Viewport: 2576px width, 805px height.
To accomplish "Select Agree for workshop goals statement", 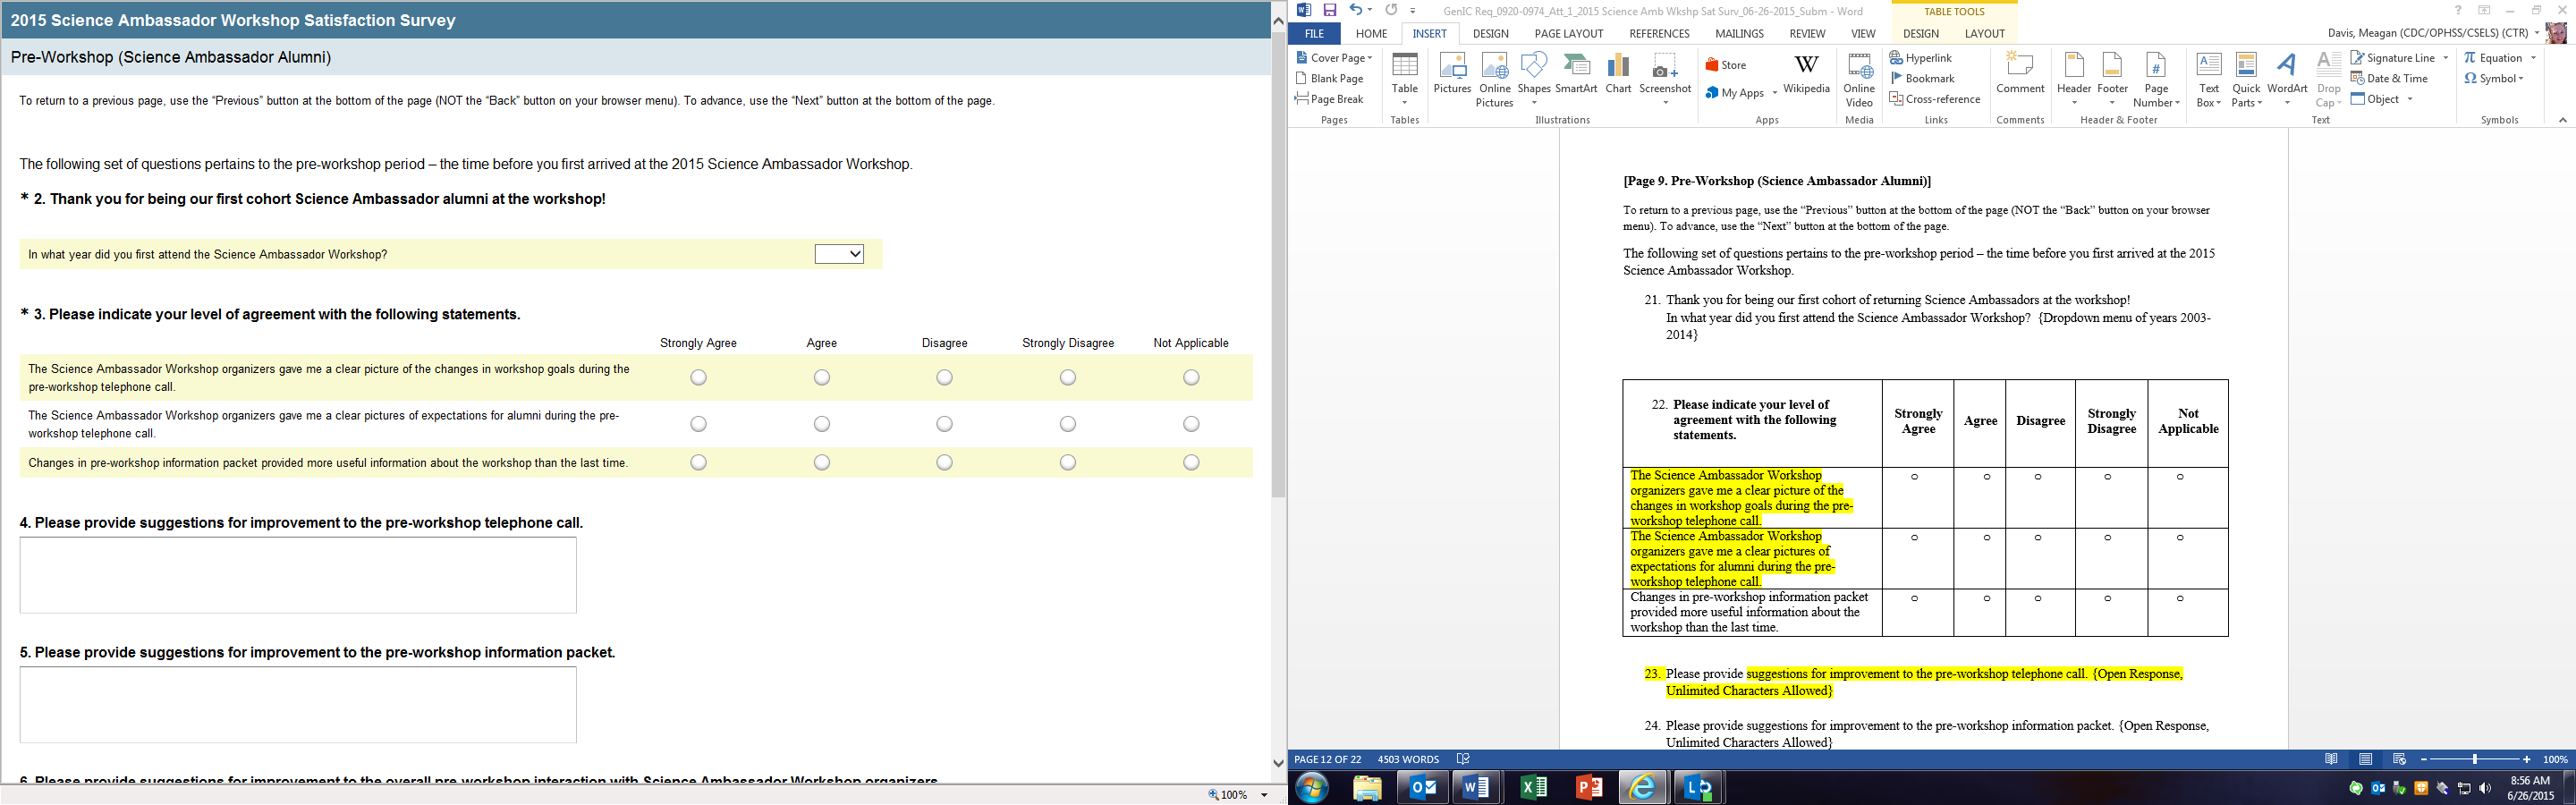I will pos(821,377).
